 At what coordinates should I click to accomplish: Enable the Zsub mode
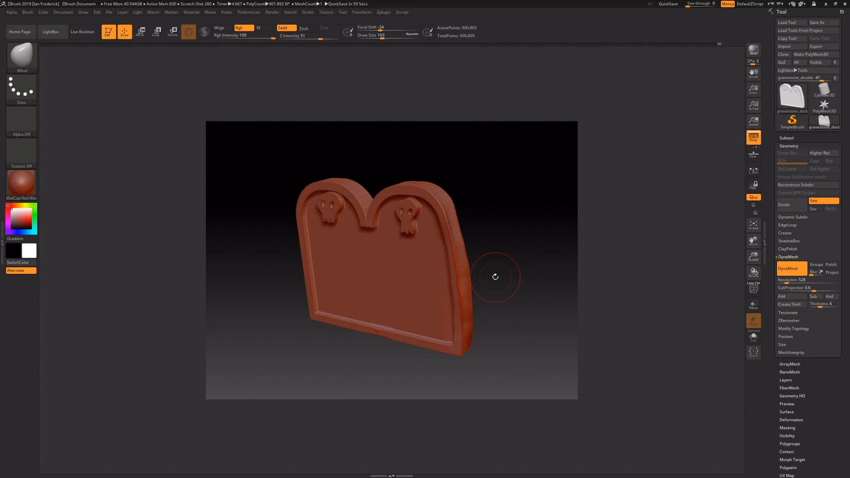pos(304,28)
